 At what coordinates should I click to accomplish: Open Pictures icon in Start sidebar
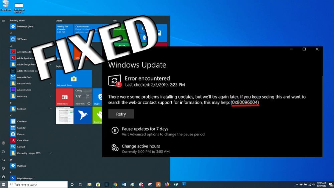pyautogui.click(x=3, y=160)
